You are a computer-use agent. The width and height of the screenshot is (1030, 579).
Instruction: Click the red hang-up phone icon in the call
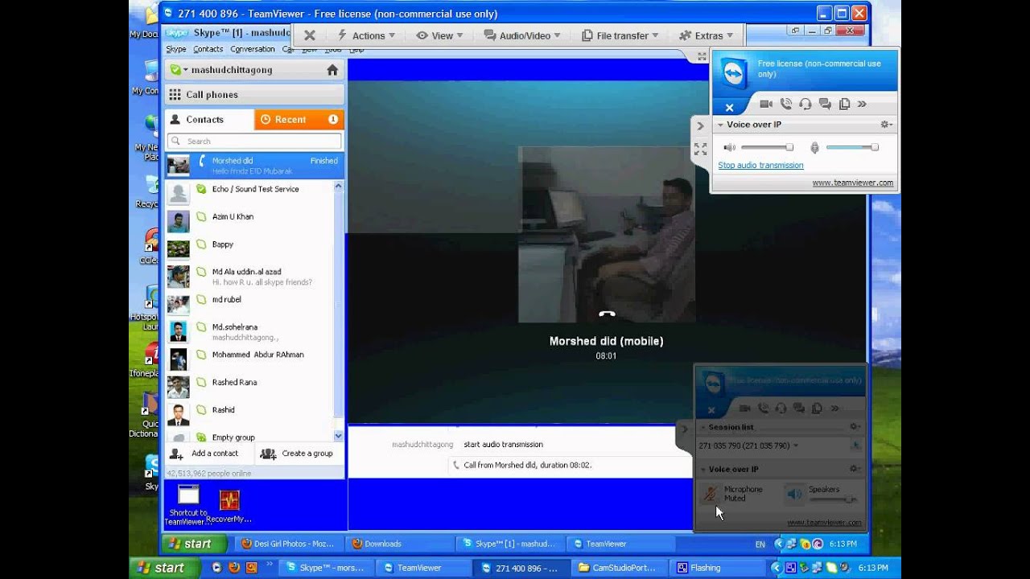(x=607, y=315)
